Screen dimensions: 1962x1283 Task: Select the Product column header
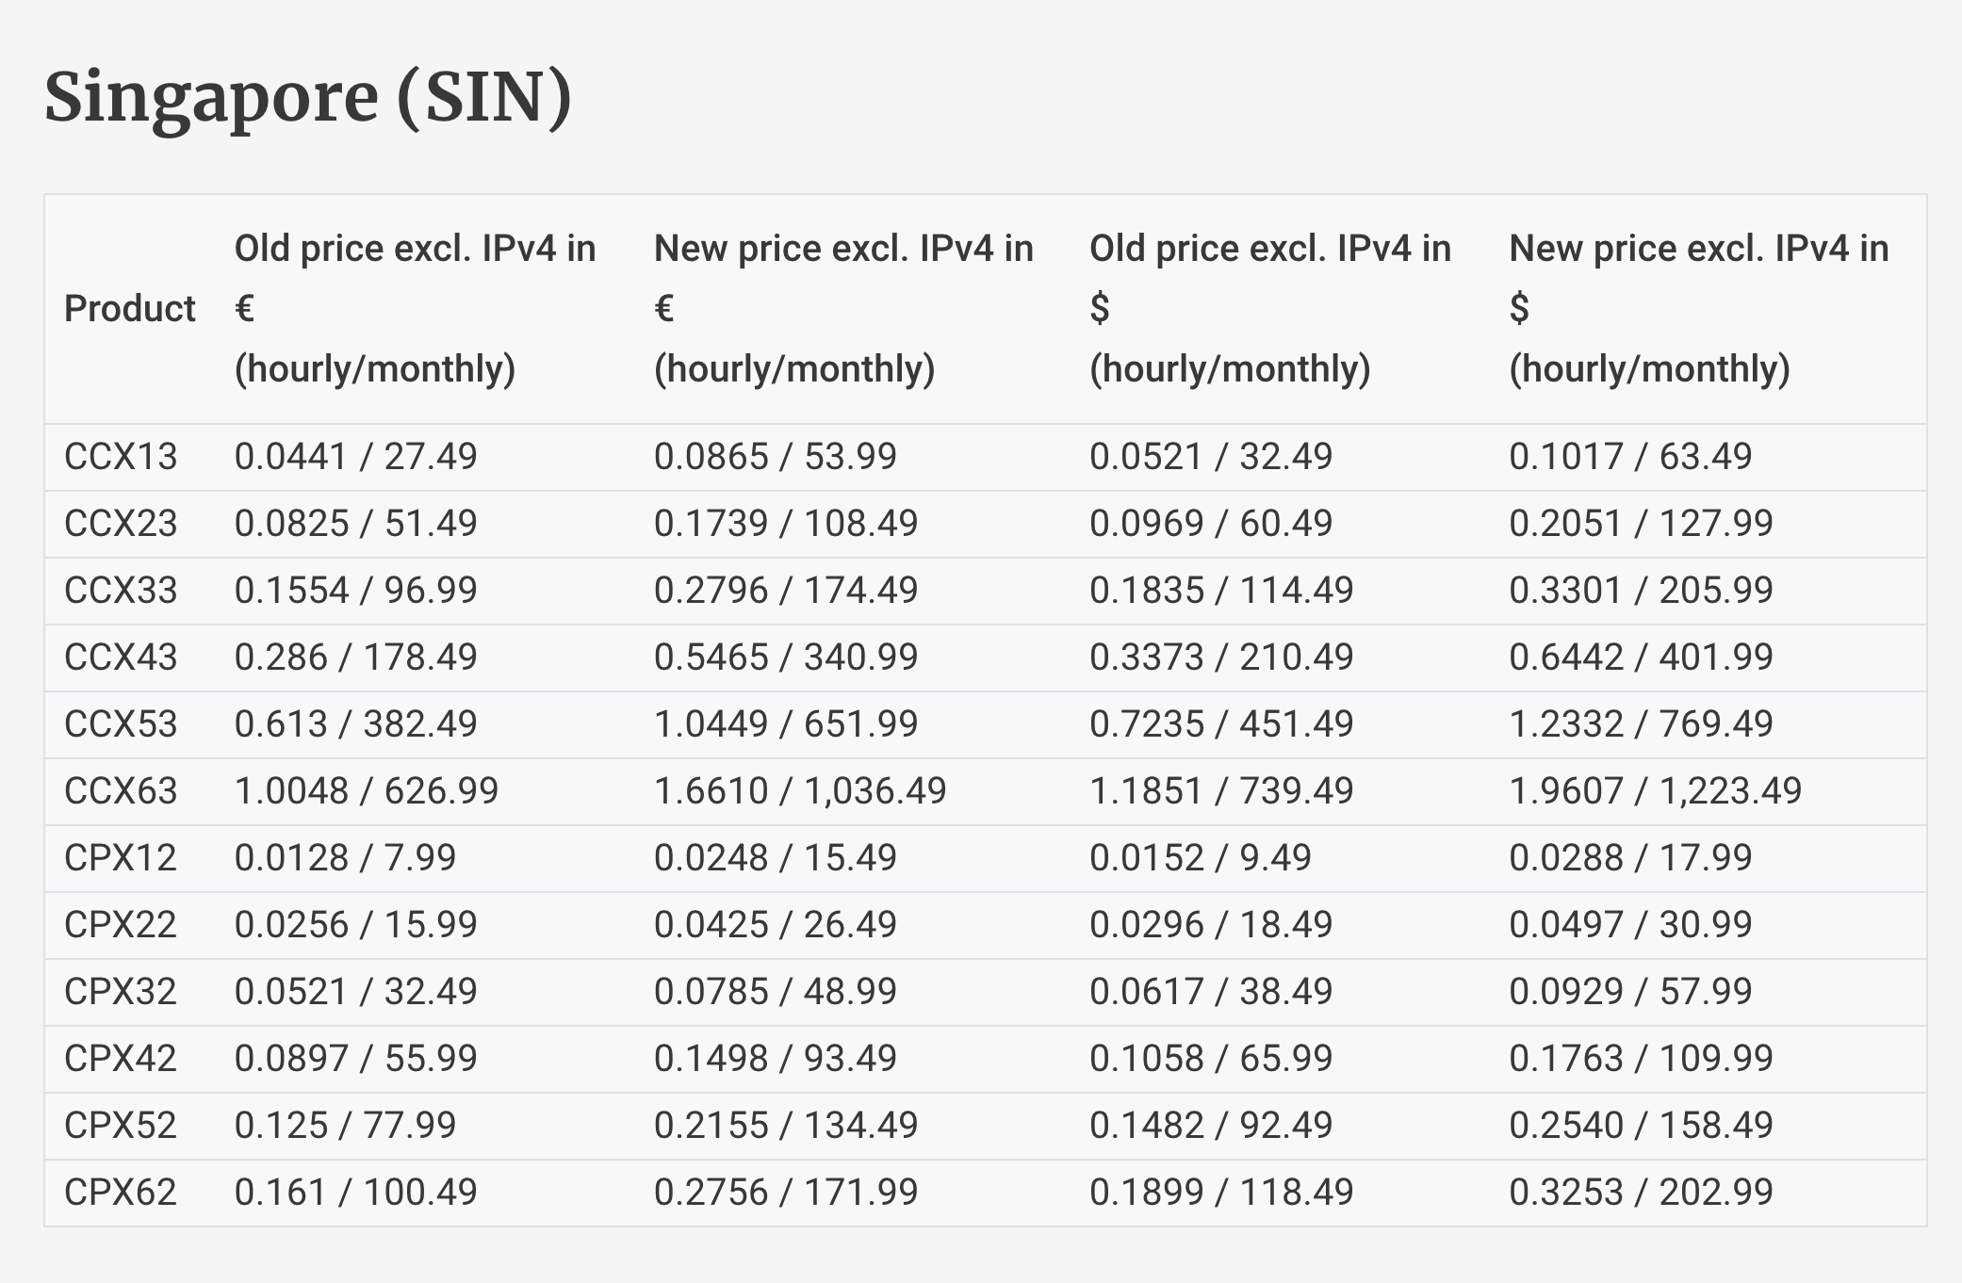pos(129,308)
